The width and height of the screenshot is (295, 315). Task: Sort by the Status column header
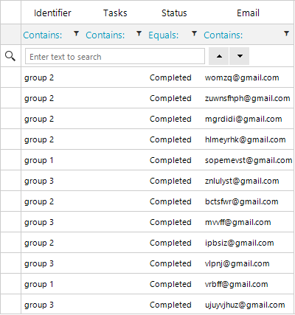tap(174, 13)
